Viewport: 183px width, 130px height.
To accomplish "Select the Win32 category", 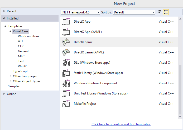I will pyautogui.click(x=22, y=66).
